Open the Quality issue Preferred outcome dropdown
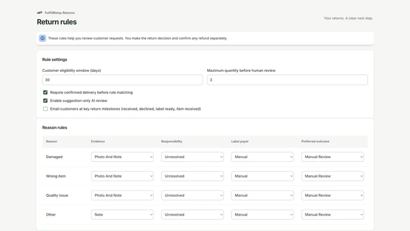This screenshot has width=410, height=231. 332,196
